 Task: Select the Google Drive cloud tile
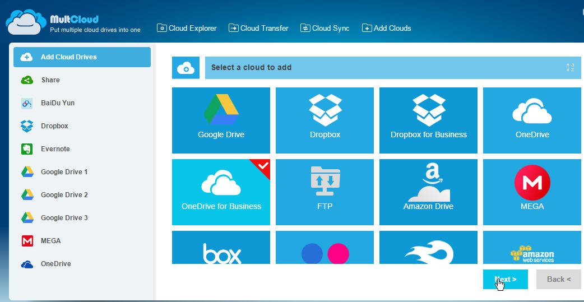[x=221, y=120]
